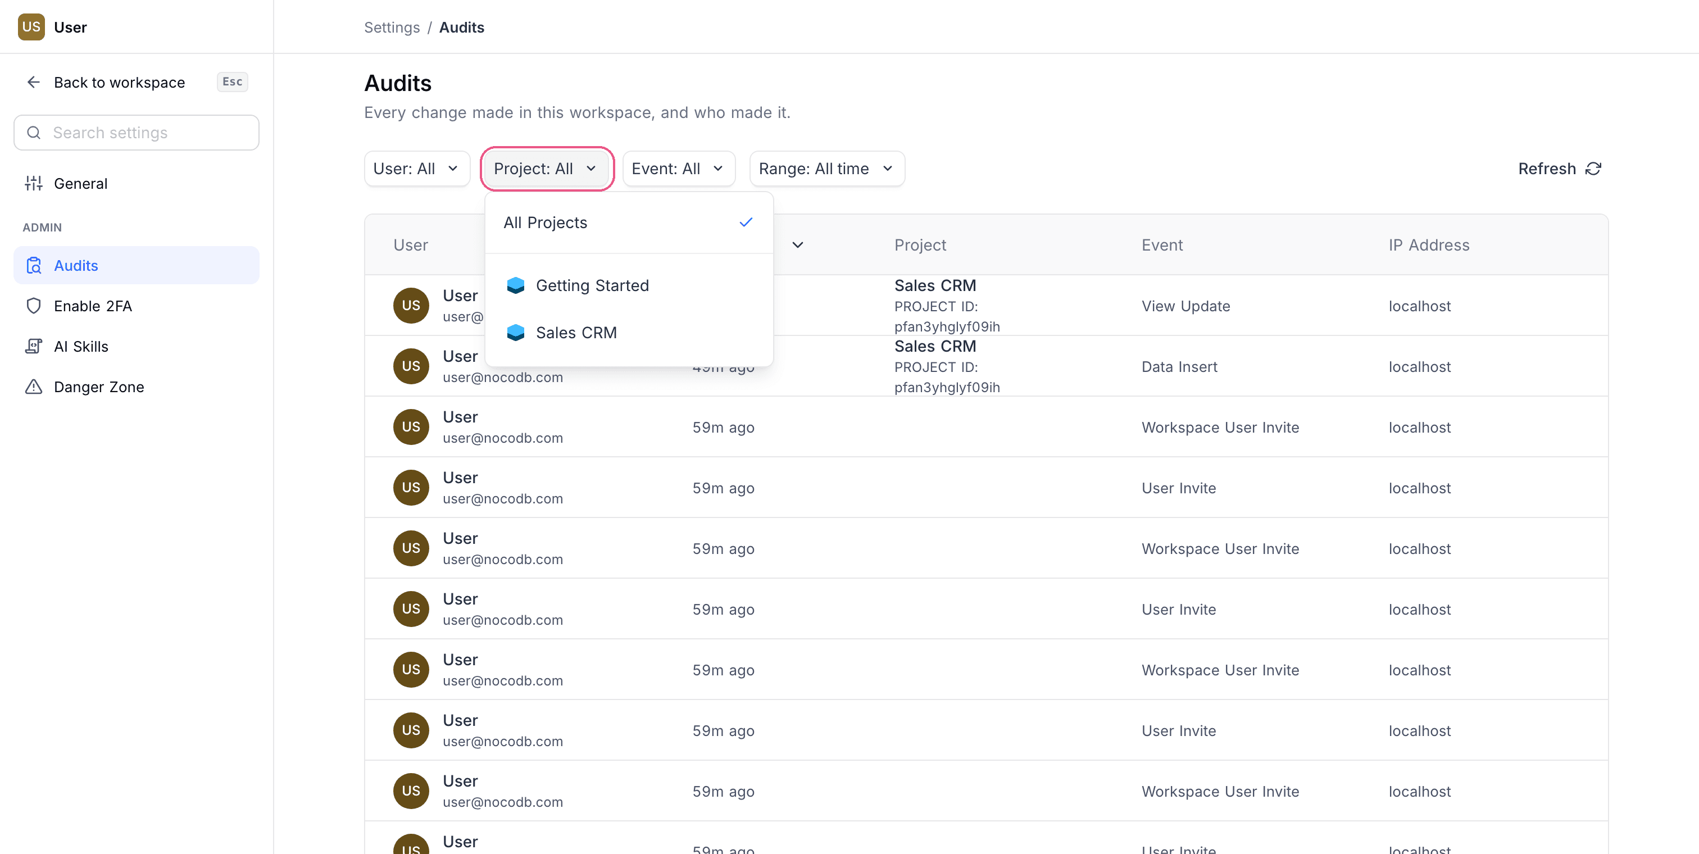Open the Audits settings page

[137, 265]
